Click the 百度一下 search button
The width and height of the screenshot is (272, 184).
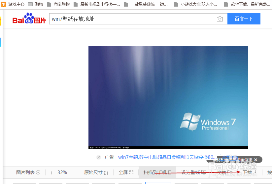[244, 19]
